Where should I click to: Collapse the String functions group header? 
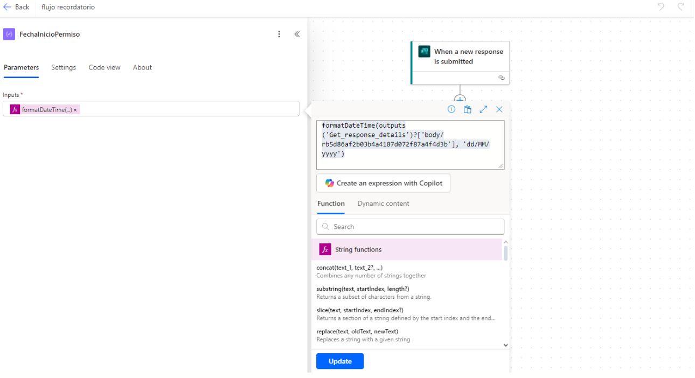coord(407,250)
